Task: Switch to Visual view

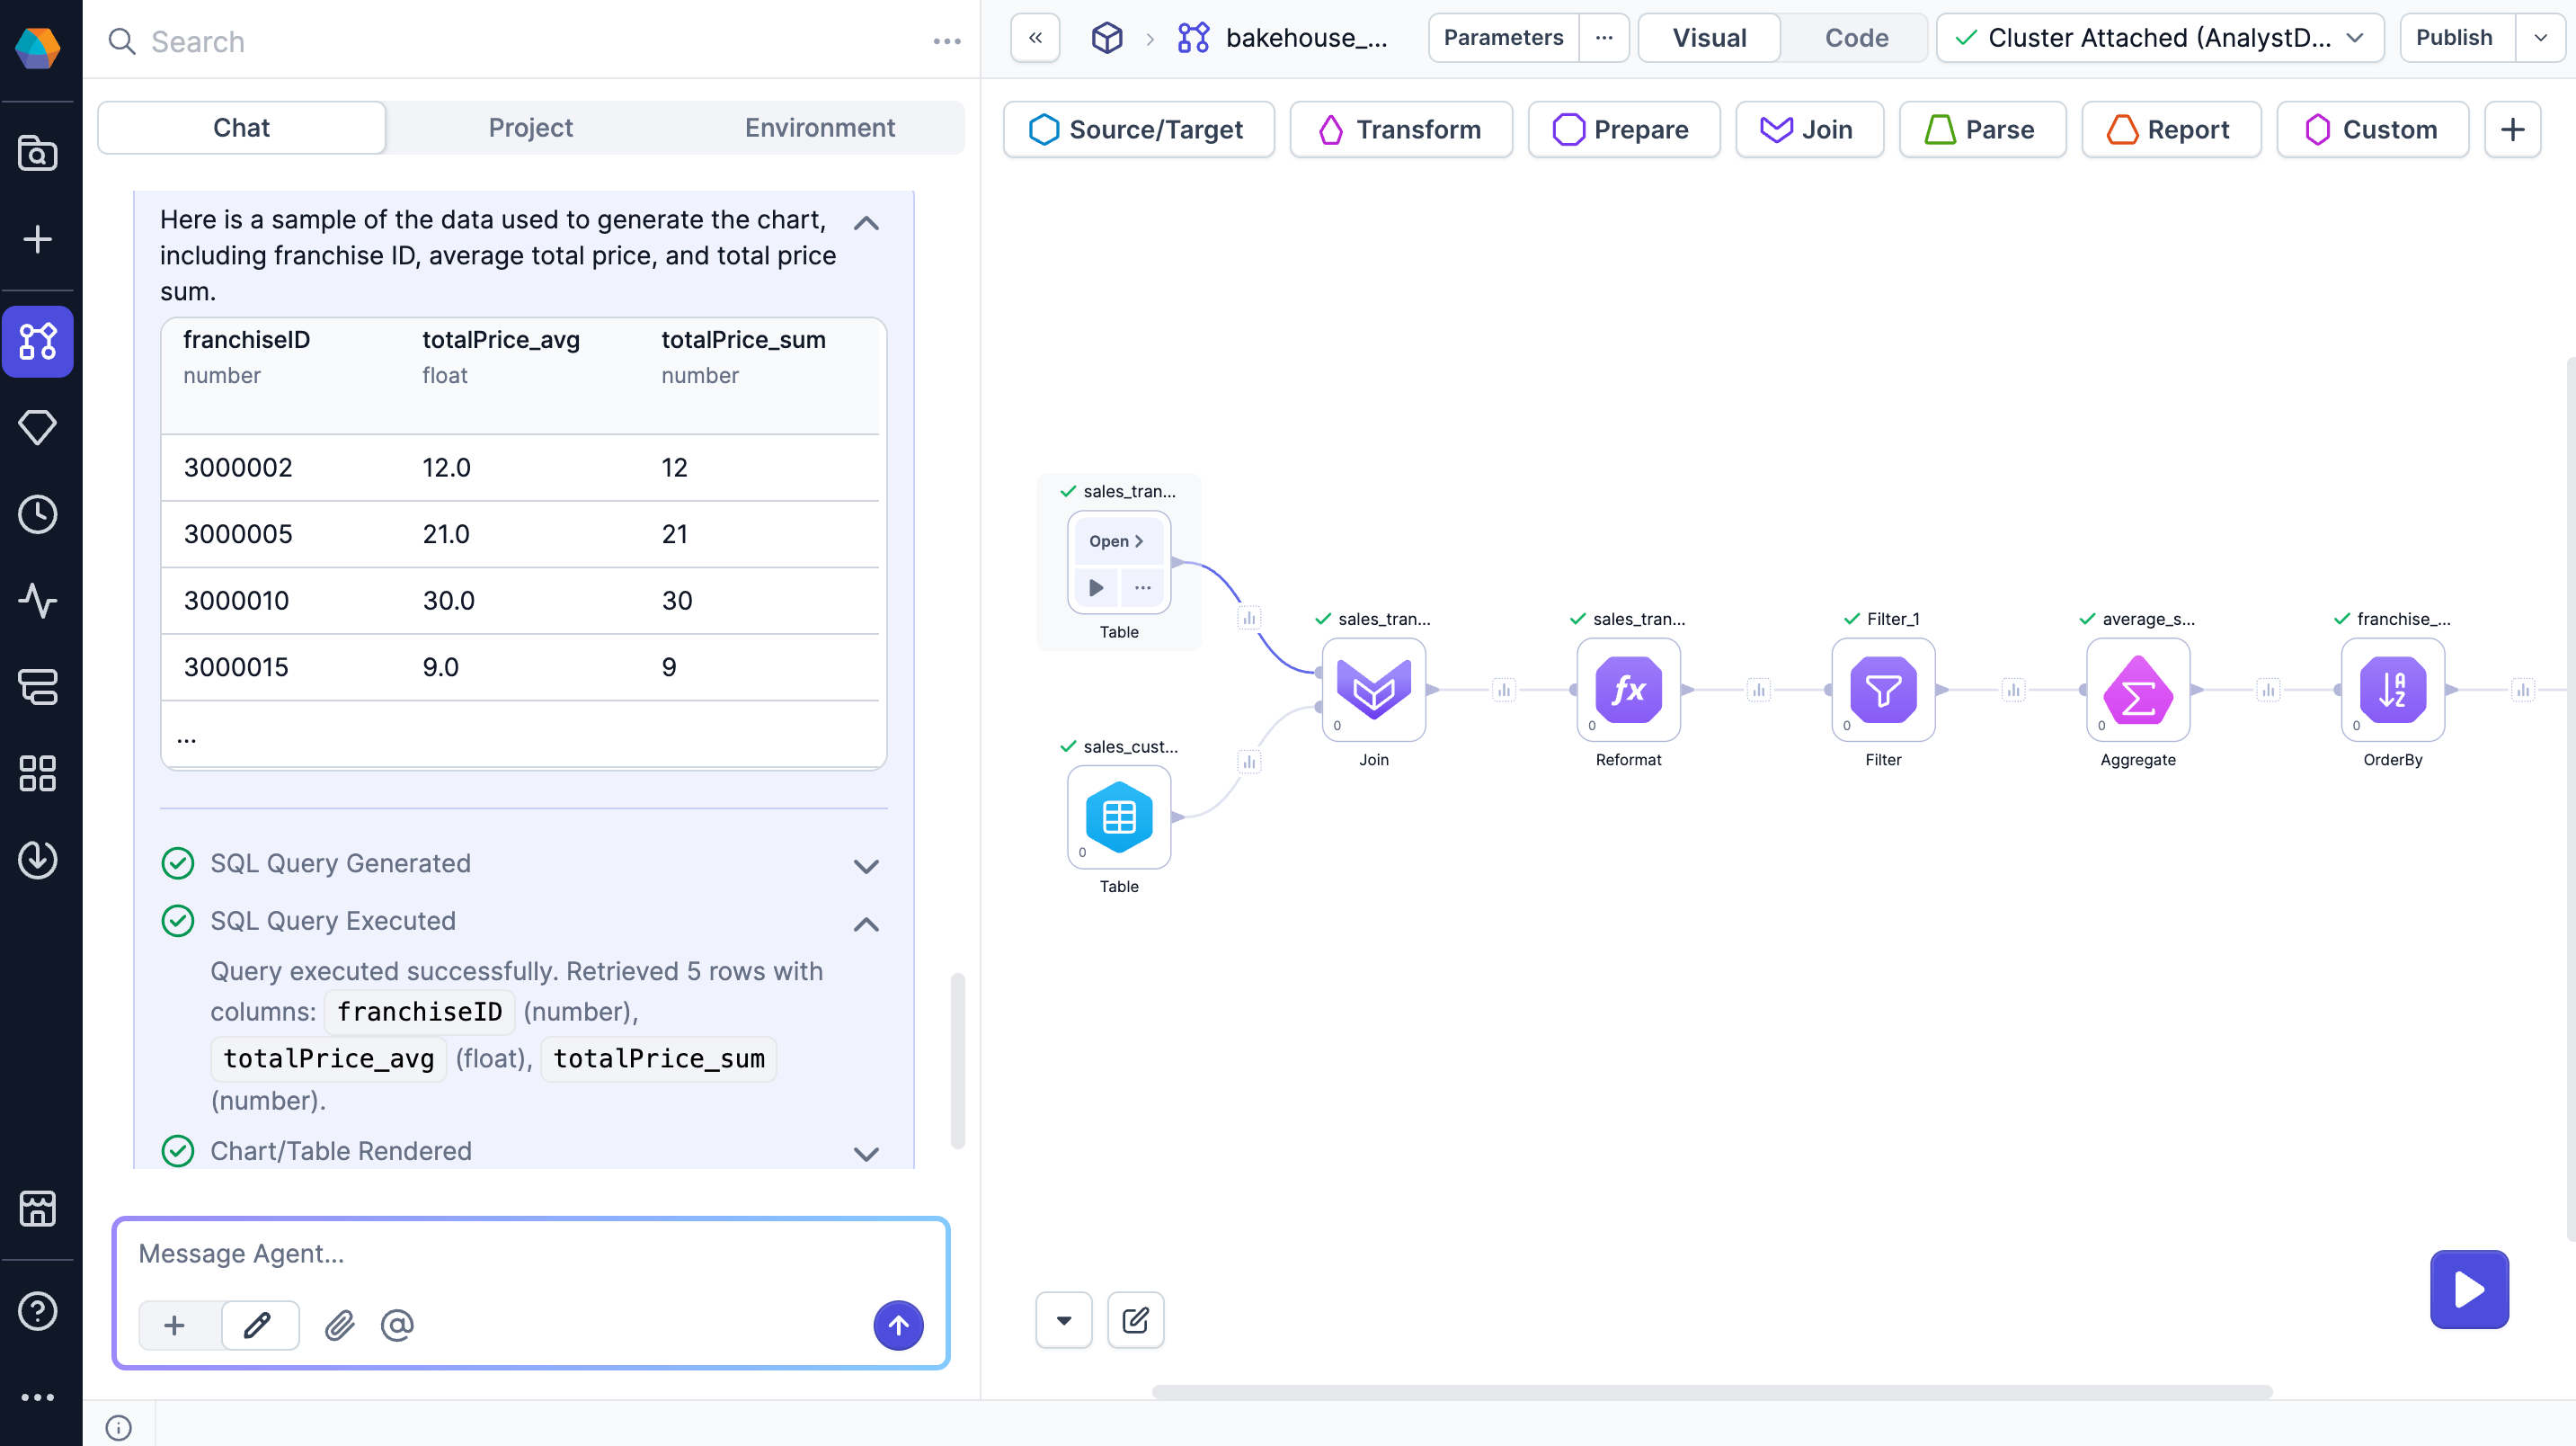Action: coord(1708,38)
